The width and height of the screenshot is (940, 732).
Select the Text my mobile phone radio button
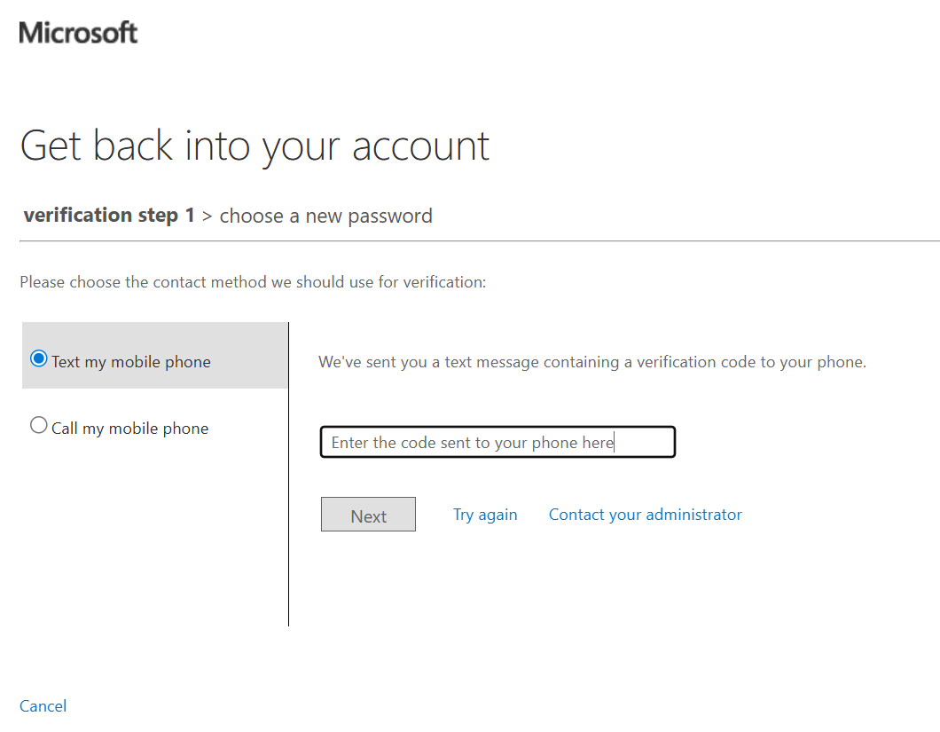click(x=39, y=358)
